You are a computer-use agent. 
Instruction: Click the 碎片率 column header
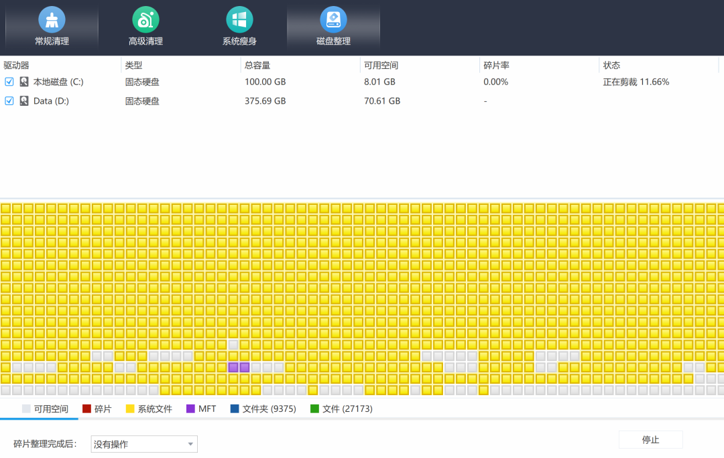pos(496,66)
